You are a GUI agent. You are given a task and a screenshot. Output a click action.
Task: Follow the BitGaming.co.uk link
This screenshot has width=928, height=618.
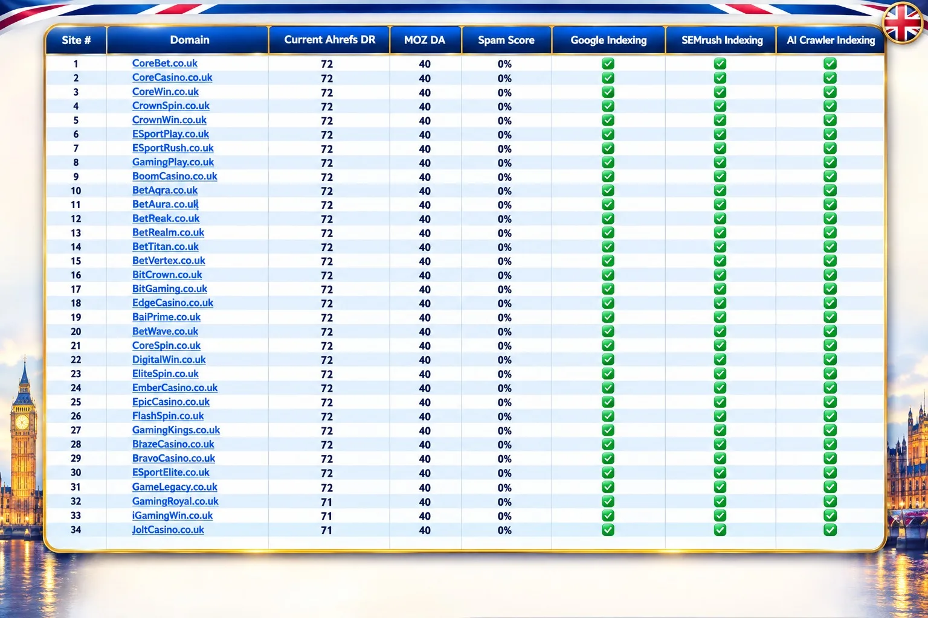pos(170,289)
